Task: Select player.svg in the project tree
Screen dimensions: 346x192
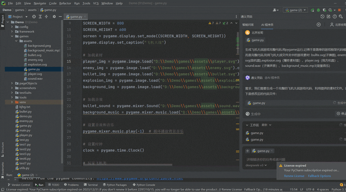Action: pyautogui.click(x=35, y=74)
